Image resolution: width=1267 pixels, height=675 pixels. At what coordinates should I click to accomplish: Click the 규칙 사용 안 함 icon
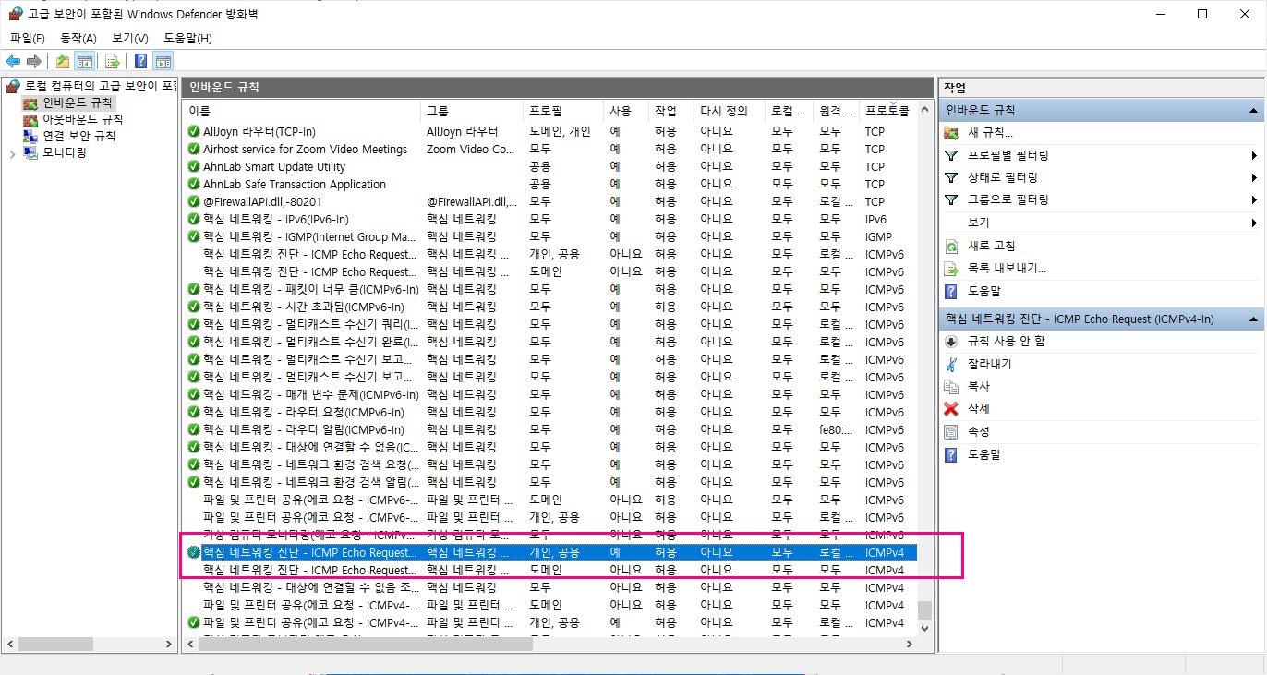pyautogui.click(x=952, y=341)
